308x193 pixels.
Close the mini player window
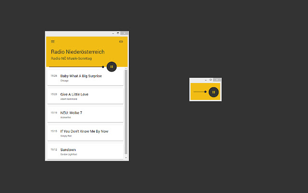[217, 80]
